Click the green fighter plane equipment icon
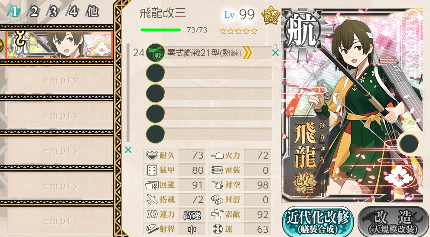Viewport: 430px width, 237px height. point(155,52)
